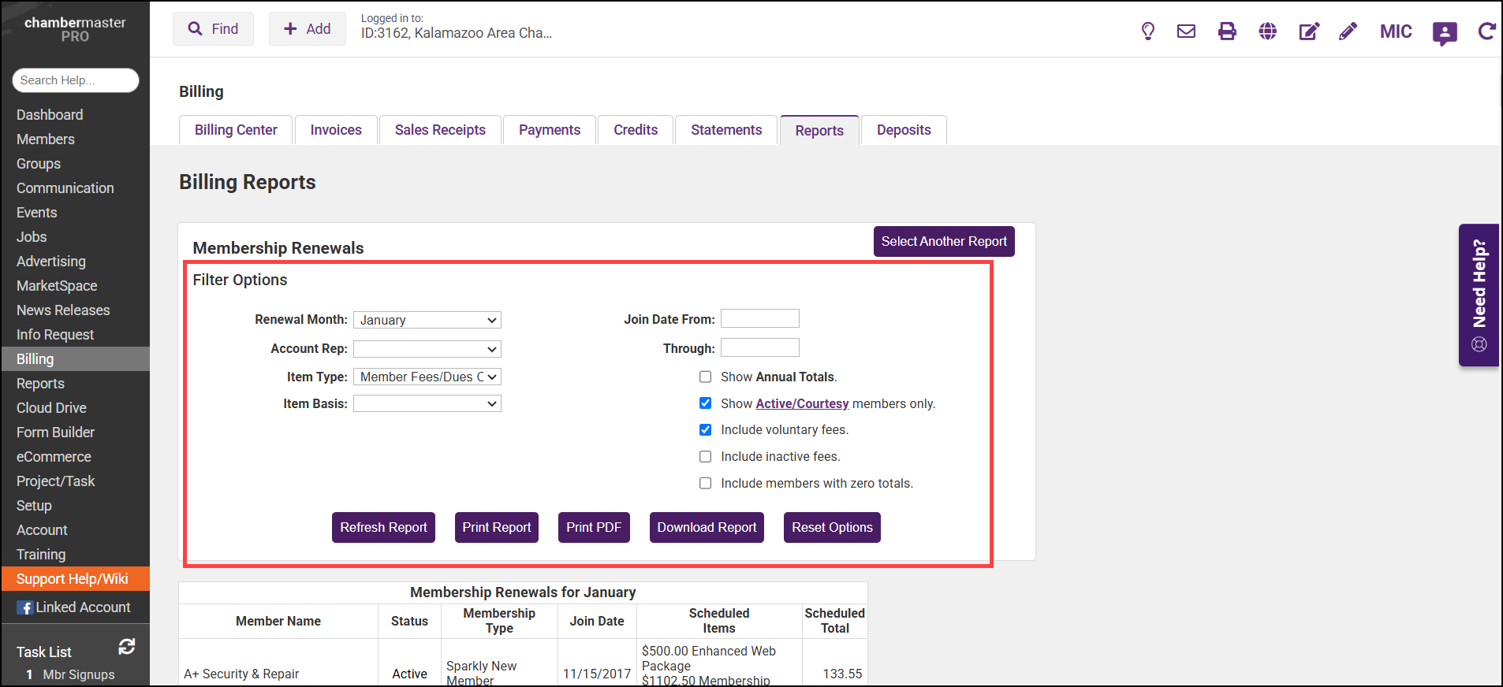Click the Active/Courtesy link
The height and width of the screenshot is (687, 1503).
[801, 404]
